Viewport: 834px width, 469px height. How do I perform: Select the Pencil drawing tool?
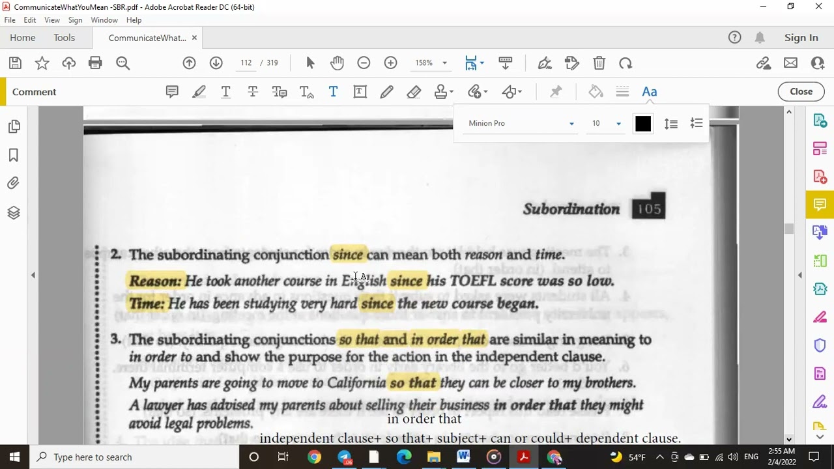coord(387,92)
